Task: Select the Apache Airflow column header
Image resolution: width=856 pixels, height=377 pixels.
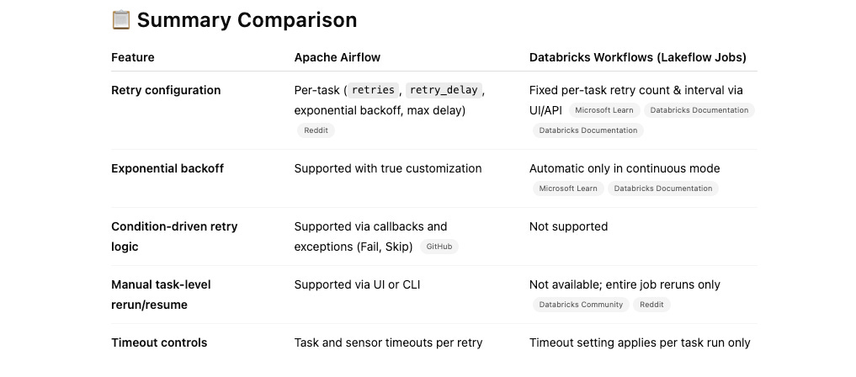Action: (x=338, y=57)
